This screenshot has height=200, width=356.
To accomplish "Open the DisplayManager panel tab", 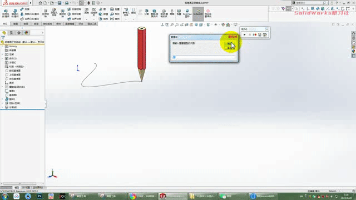I will [26, 33].
